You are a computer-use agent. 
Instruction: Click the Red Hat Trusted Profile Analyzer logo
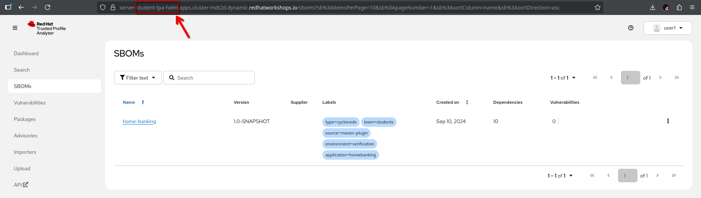[x=47, y=28]
